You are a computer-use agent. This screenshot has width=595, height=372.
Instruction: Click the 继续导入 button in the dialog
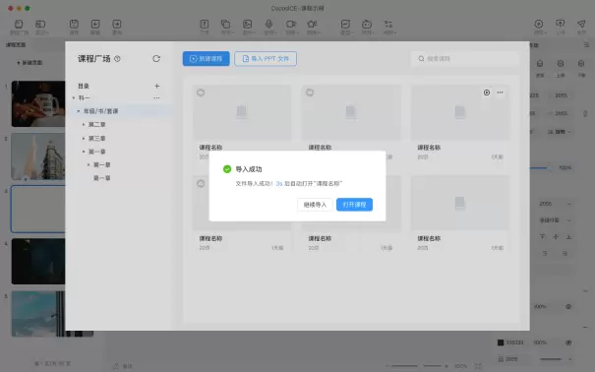click(315, 205)
